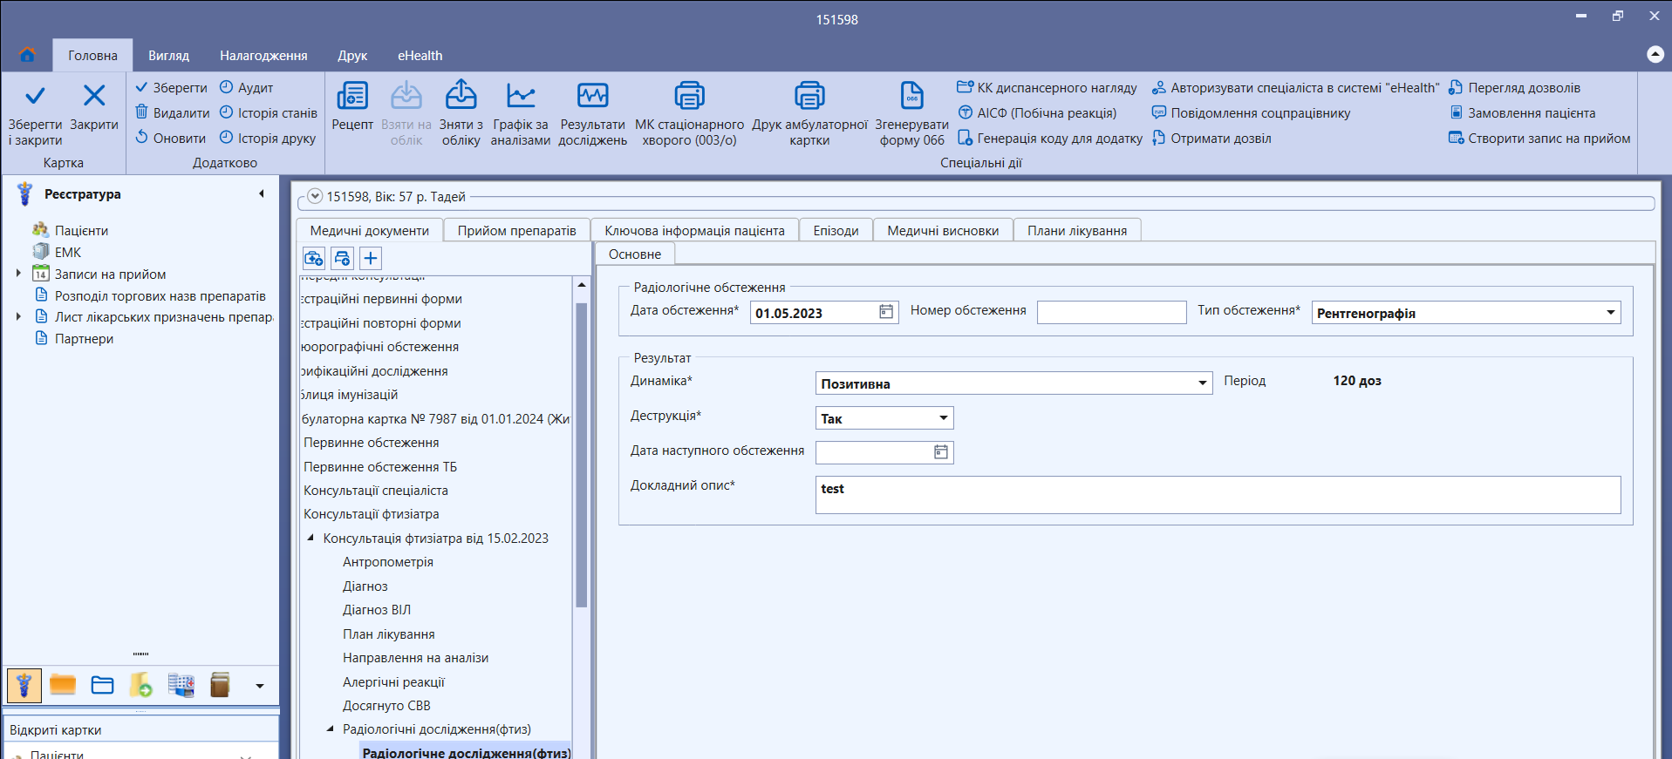Click brown book module icon

pos(221,685)
